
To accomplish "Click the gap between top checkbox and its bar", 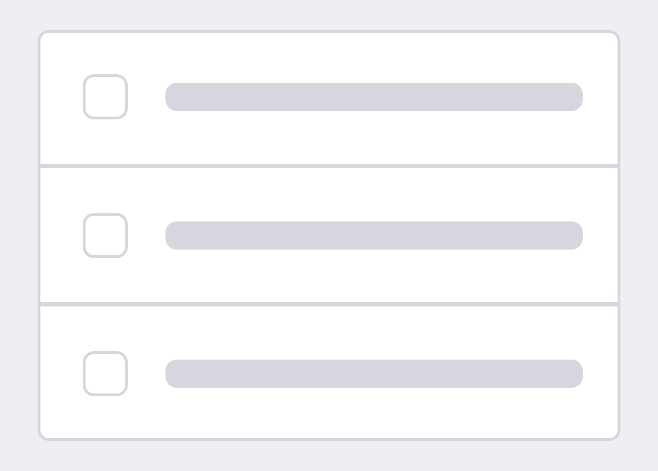I will click(x=146, y=97).
